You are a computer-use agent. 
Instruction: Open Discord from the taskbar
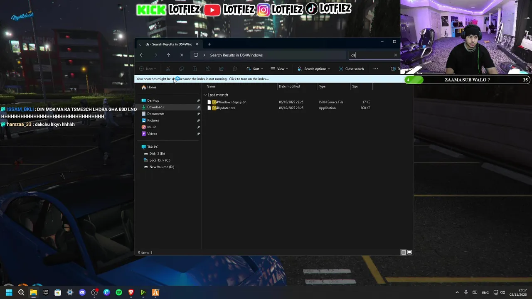point(82,292)
